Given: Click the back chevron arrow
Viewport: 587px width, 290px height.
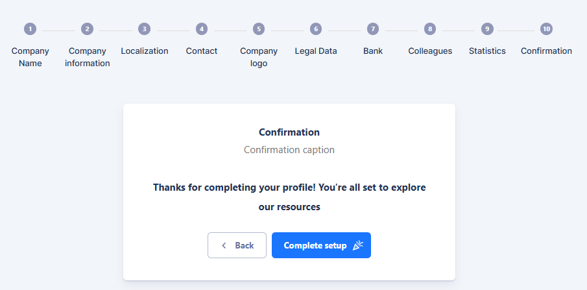Looking at the screenshot, I should [224, 245].
